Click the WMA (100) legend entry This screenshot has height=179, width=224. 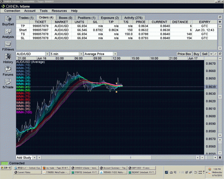click(x=24, y=112)
